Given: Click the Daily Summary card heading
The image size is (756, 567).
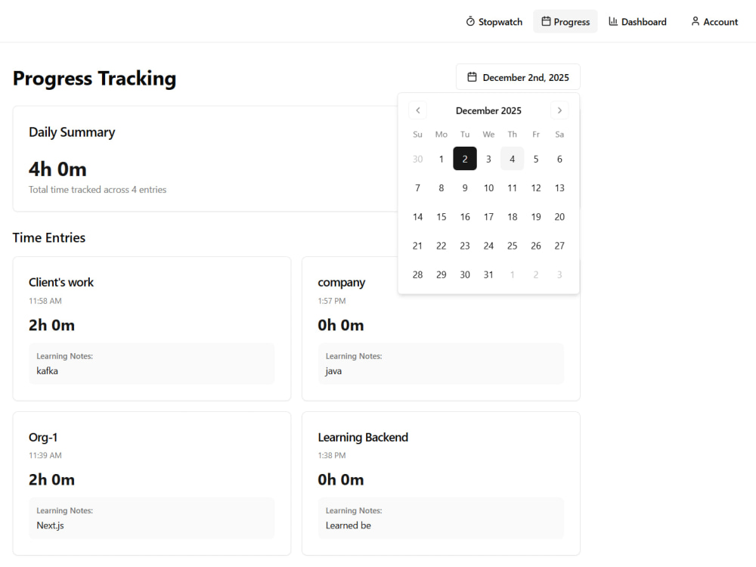Looking at the screenshot, I should (72, 132).
